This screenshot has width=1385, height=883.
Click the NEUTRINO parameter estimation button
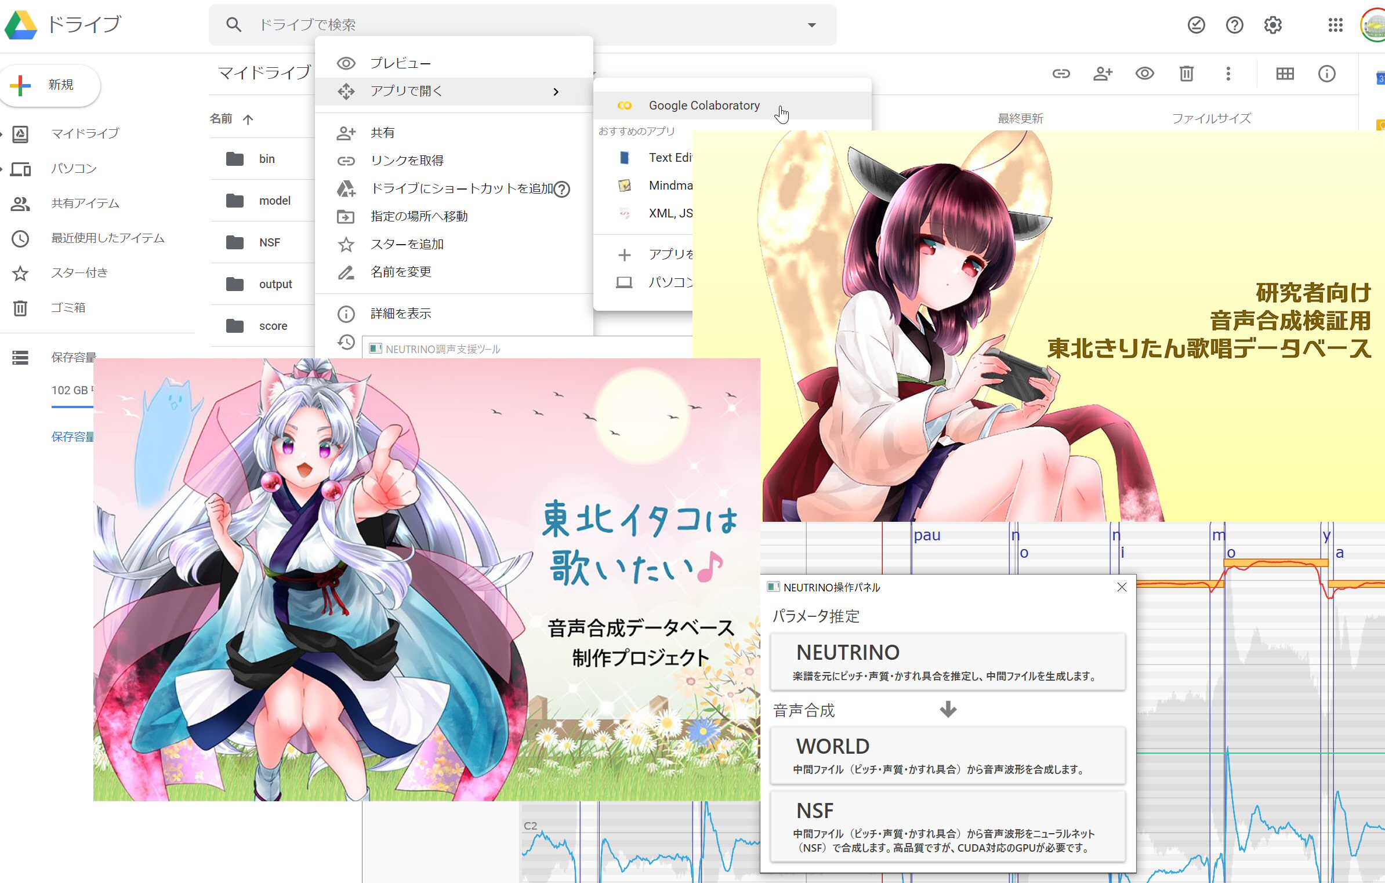pos(948,662)
